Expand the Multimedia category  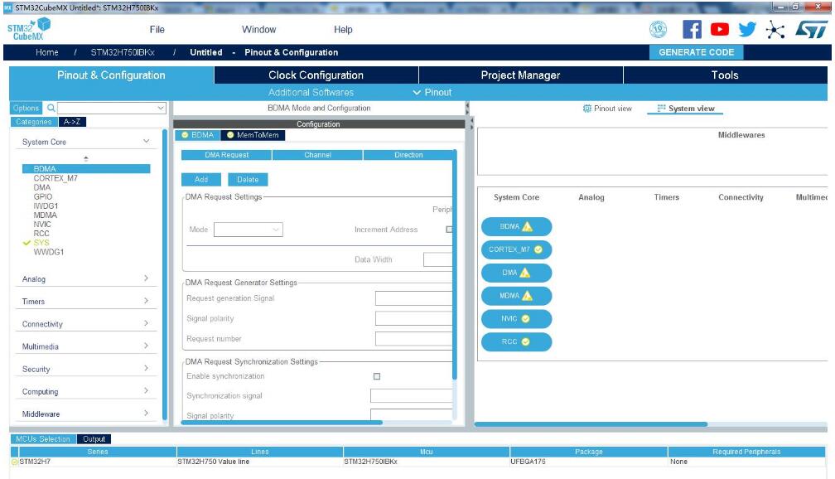(146, 346)
